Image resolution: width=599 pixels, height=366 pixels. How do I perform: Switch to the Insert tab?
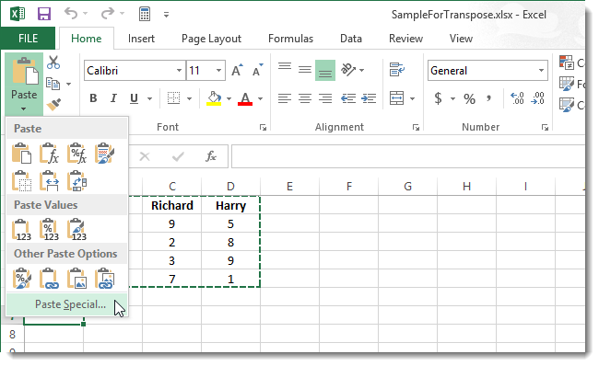coord(141,39)
